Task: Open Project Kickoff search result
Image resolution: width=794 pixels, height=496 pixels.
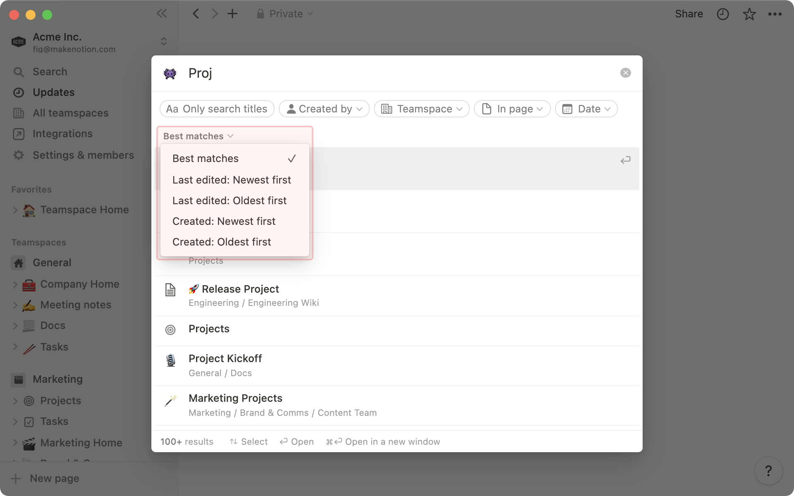Action: tap(397, 366)
